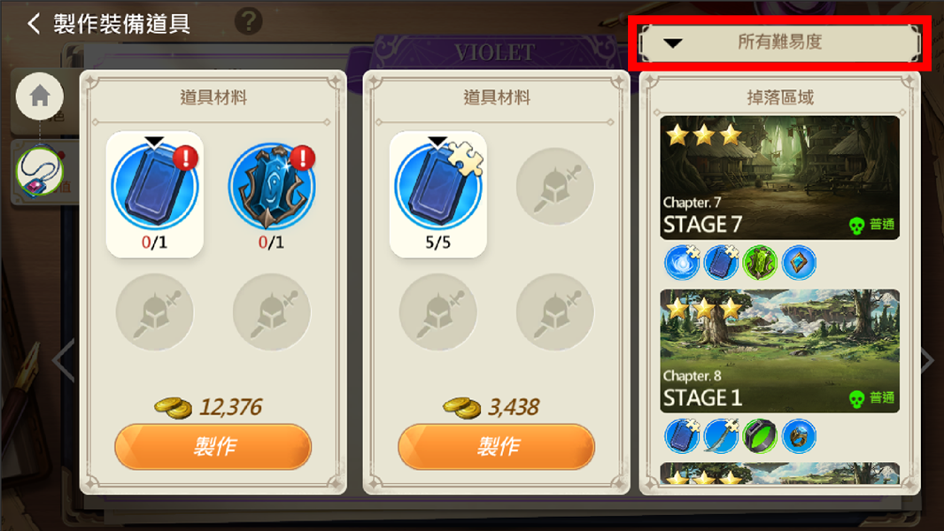Tap the home icon in left sidebar
This screenshot has height=531, width=944.
(40, 96)
